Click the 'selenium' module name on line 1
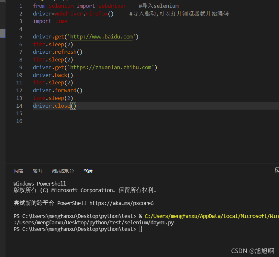Image resolution: width=279 pixels, height=257 pixels. click(61, 6)
